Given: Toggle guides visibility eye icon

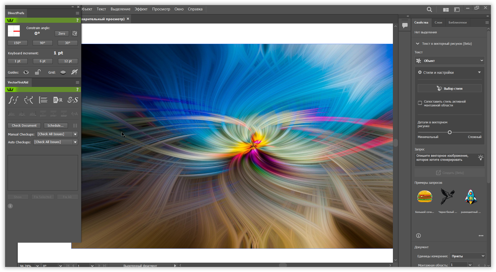Looking at the screenshot, I should click(26, 72).
